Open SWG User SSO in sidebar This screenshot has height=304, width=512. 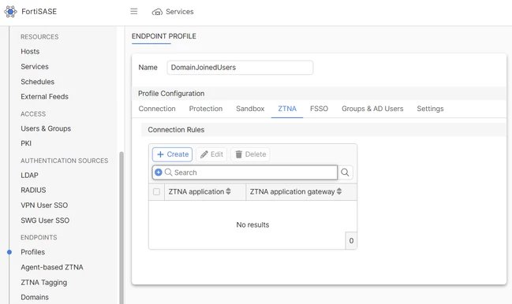coord(45,221)
